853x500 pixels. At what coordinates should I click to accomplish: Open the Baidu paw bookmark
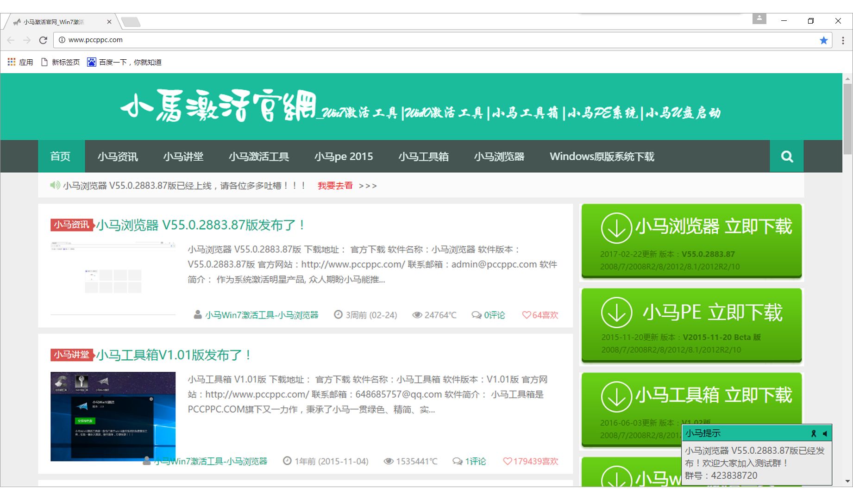[92, 62]
